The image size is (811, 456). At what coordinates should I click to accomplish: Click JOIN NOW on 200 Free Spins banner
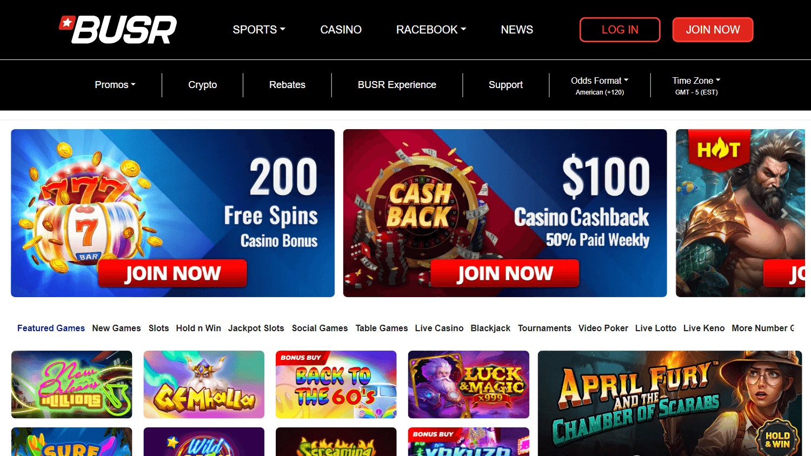[172, 273]
